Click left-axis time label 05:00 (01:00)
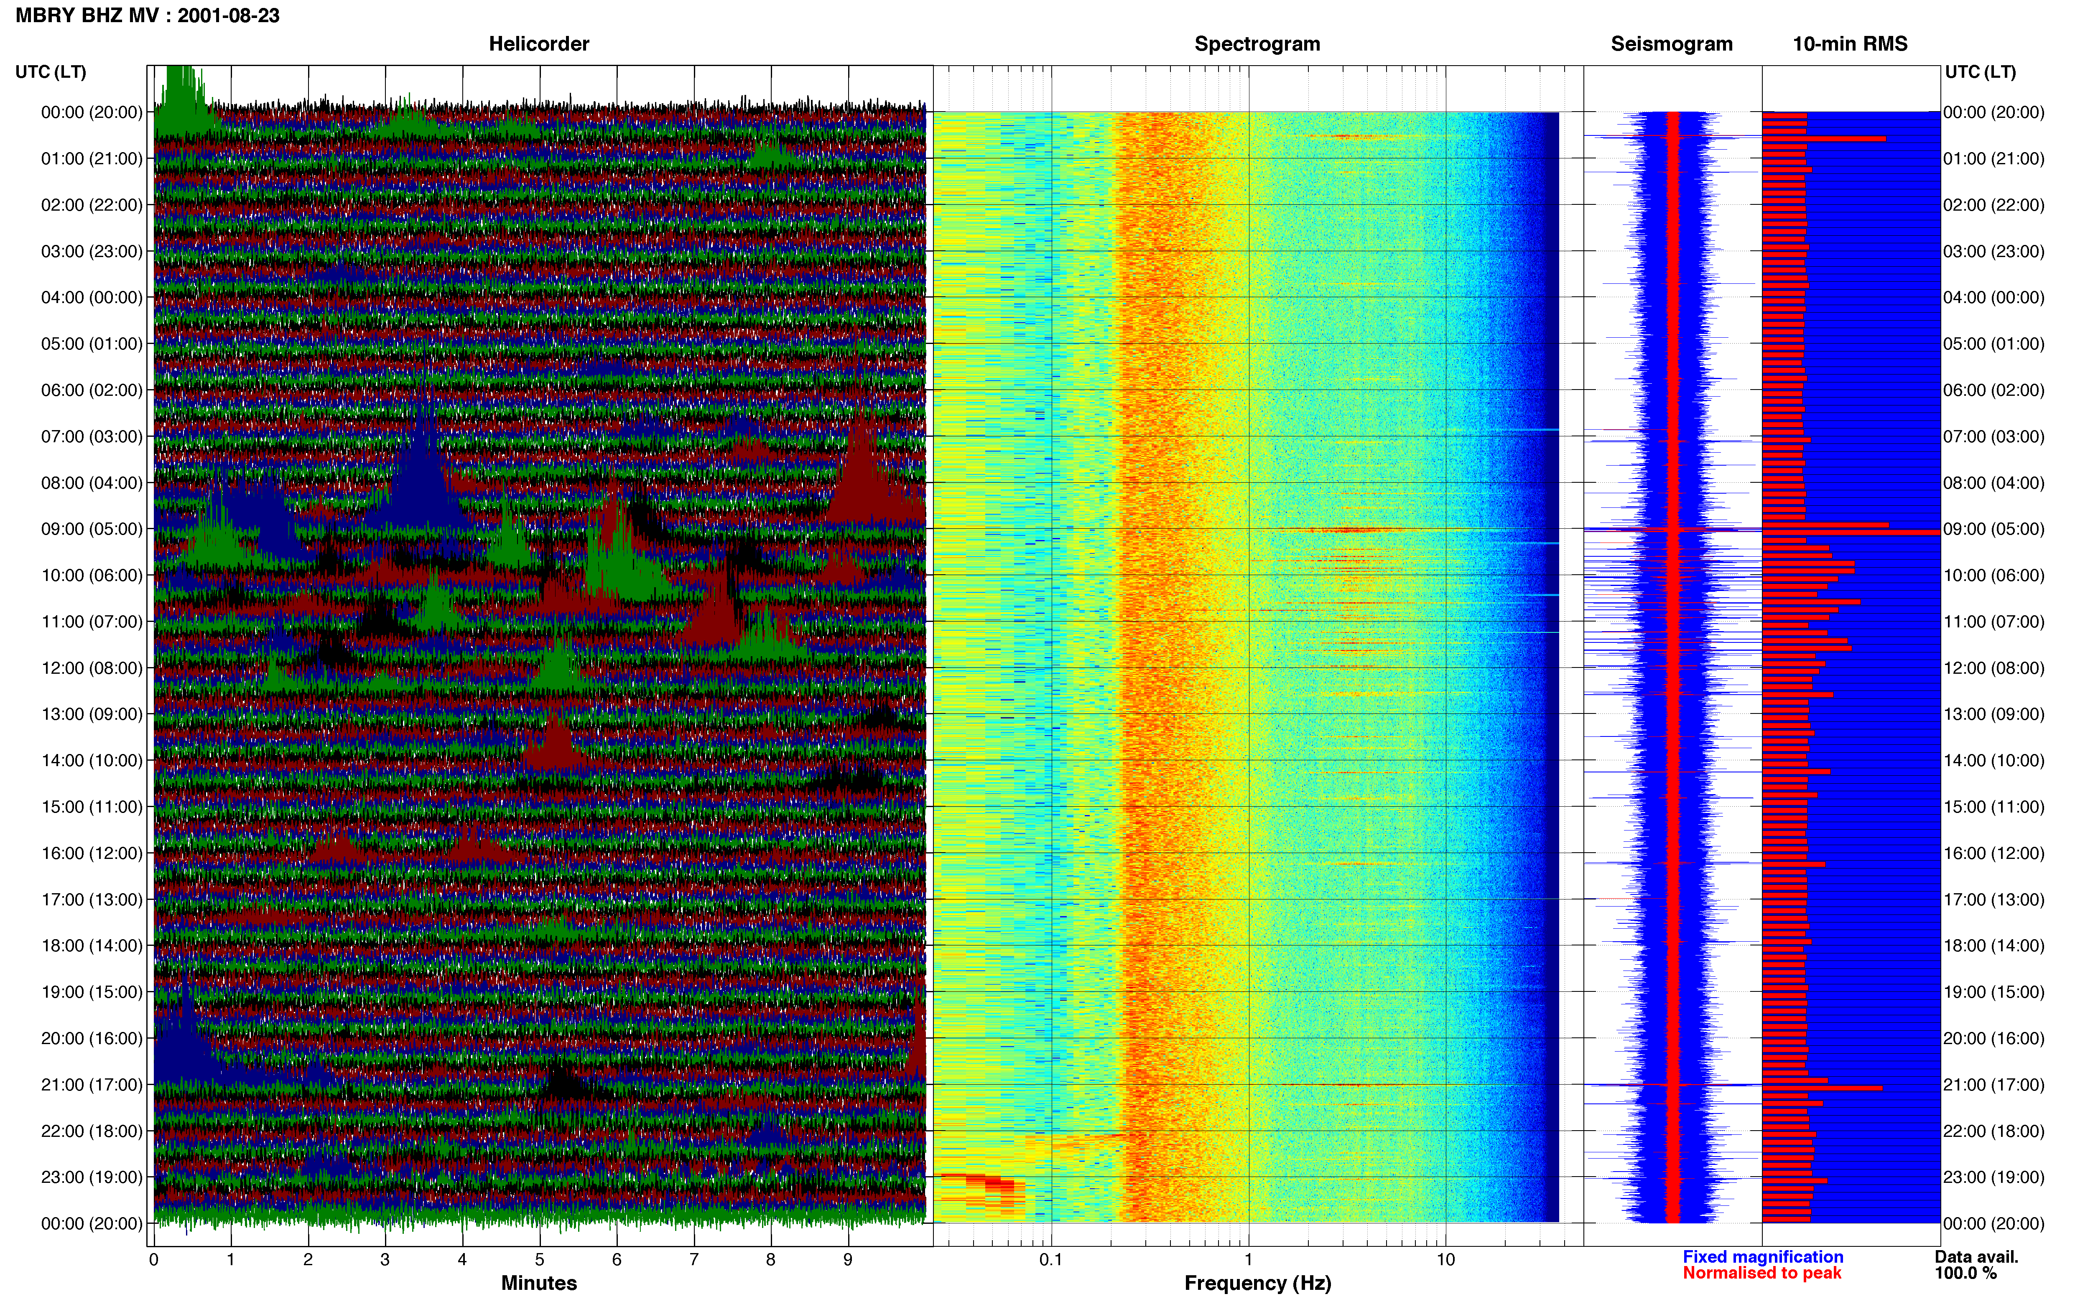2098x1312 pixels. click(x=92, y=344)
